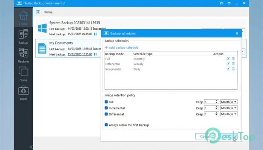Edit the Differential weekly schedule

[228, 64]
